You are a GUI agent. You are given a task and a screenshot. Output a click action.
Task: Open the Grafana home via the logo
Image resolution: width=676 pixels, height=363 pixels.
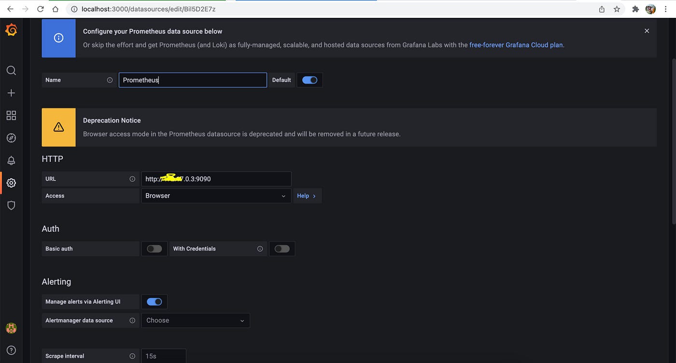[11, 29]
